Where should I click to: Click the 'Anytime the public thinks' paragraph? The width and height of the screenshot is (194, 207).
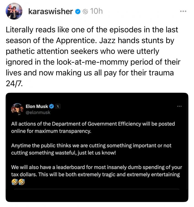(x=91, y=149)
